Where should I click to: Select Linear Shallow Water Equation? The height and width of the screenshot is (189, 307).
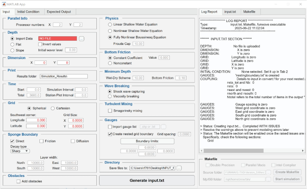point(110,24)
